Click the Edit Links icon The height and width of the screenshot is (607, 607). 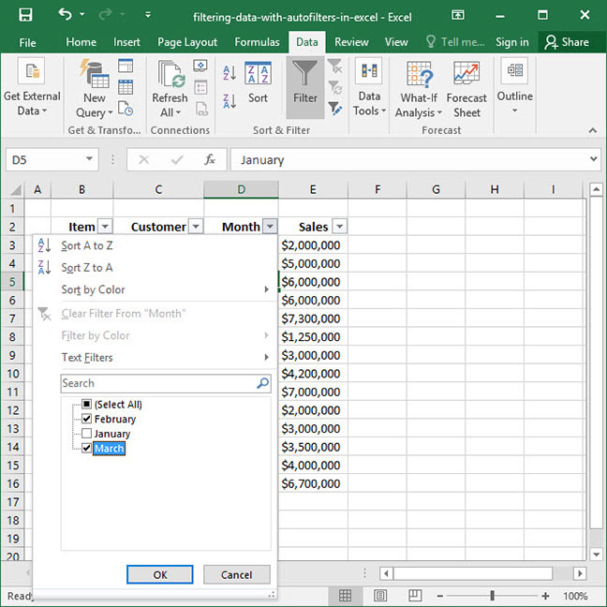tap(201, 110)
